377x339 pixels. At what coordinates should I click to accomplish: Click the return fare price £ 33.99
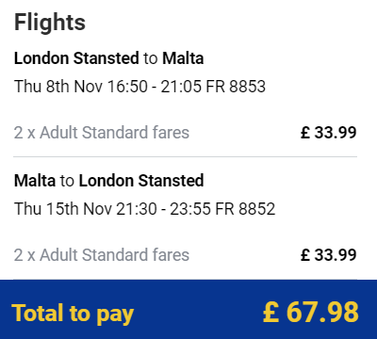[x=328, y=255]
